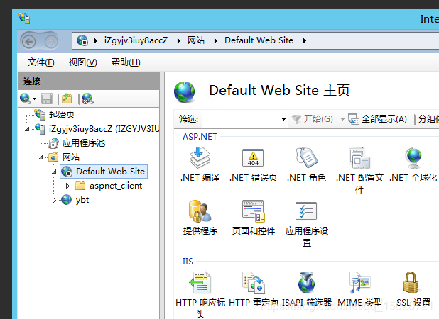This screenshot has width=439, height=319.
Task: Click the 连接 panel header
Action: click(x=89, y=81)
